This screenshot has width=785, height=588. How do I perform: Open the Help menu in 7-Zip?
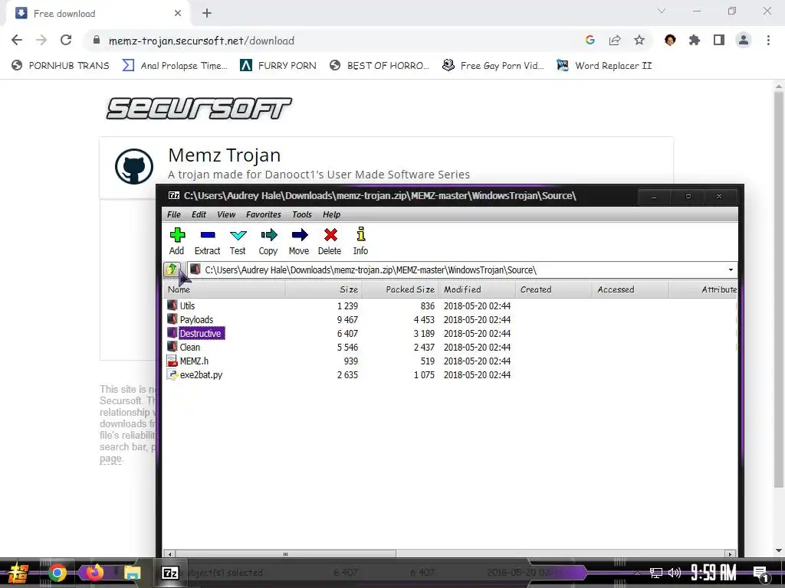(331, 214)
